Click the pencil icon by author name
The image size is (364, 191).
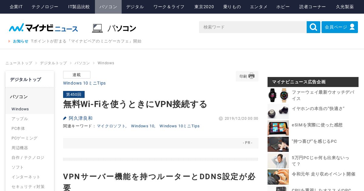pos(65,118)
